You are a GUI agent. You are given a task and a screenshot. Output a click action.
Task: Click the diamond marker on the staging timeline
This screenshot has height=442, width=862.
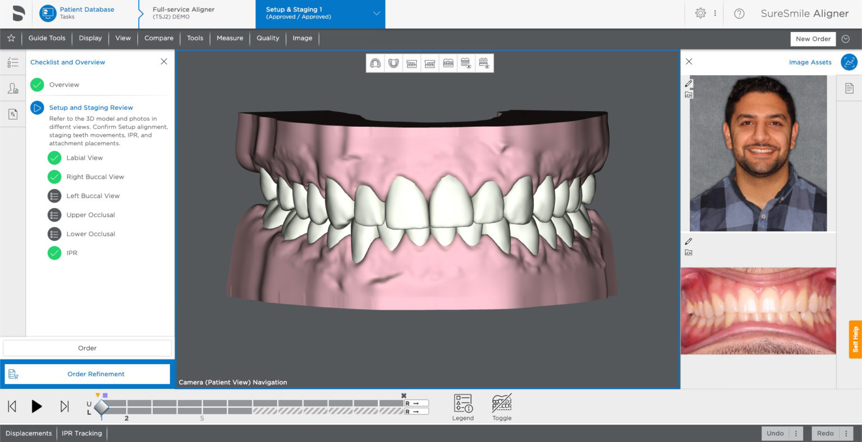[x=102, y=408]
